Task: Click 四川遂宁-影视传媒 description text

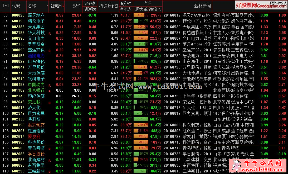Action: click(x=231, y=96)
